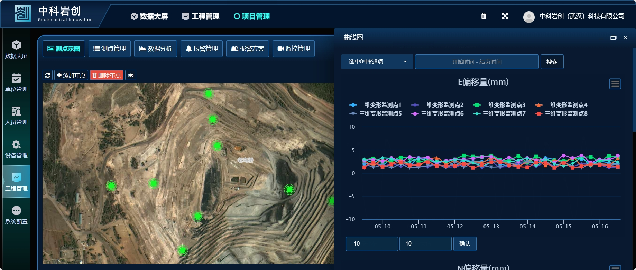This screenshot has width=636, height=270.
Task: Click the E偏移量(mm) chart title
Action: click(x=483, y=82)
